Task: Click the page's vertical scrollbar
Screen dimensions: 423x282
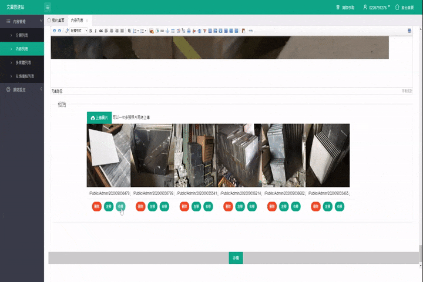Action: pos(420,254)
